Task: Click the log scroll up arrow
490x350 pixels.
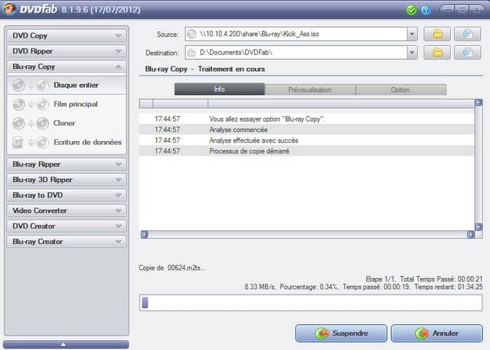Action: tap(478, 103)
